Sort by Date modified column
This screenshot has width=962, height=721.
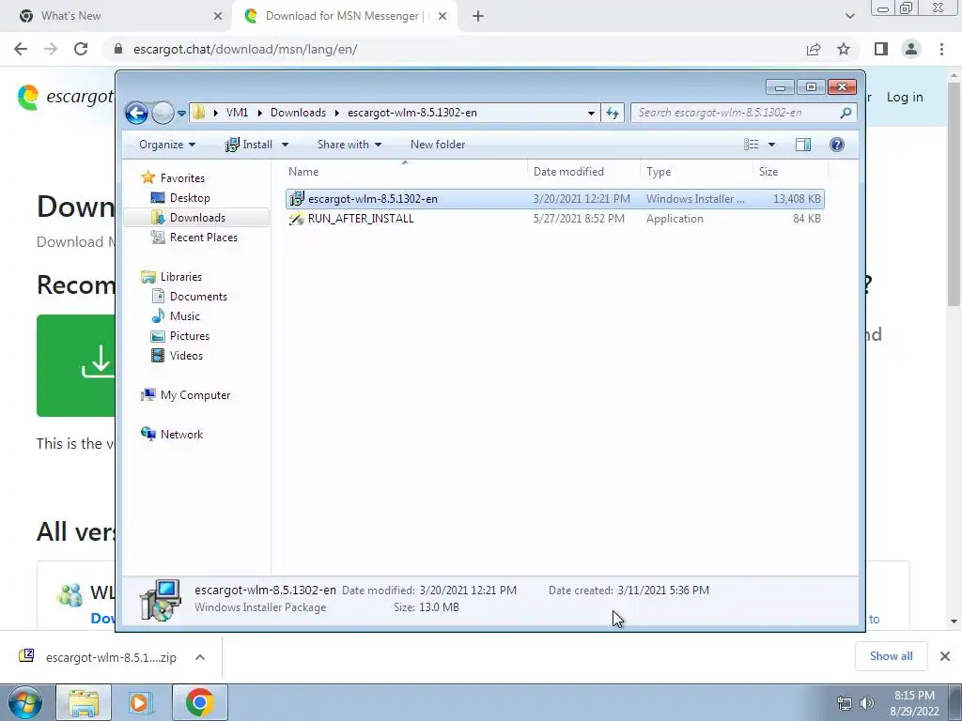tap(583, 172)
